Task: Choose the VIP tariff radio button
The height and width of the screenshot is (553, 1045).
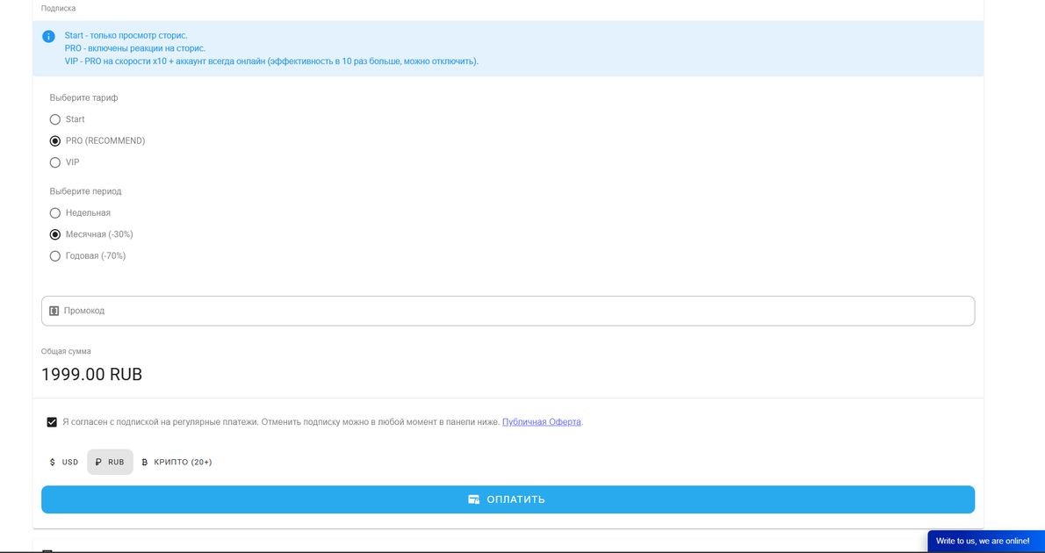Action: (x=55, y=162)
